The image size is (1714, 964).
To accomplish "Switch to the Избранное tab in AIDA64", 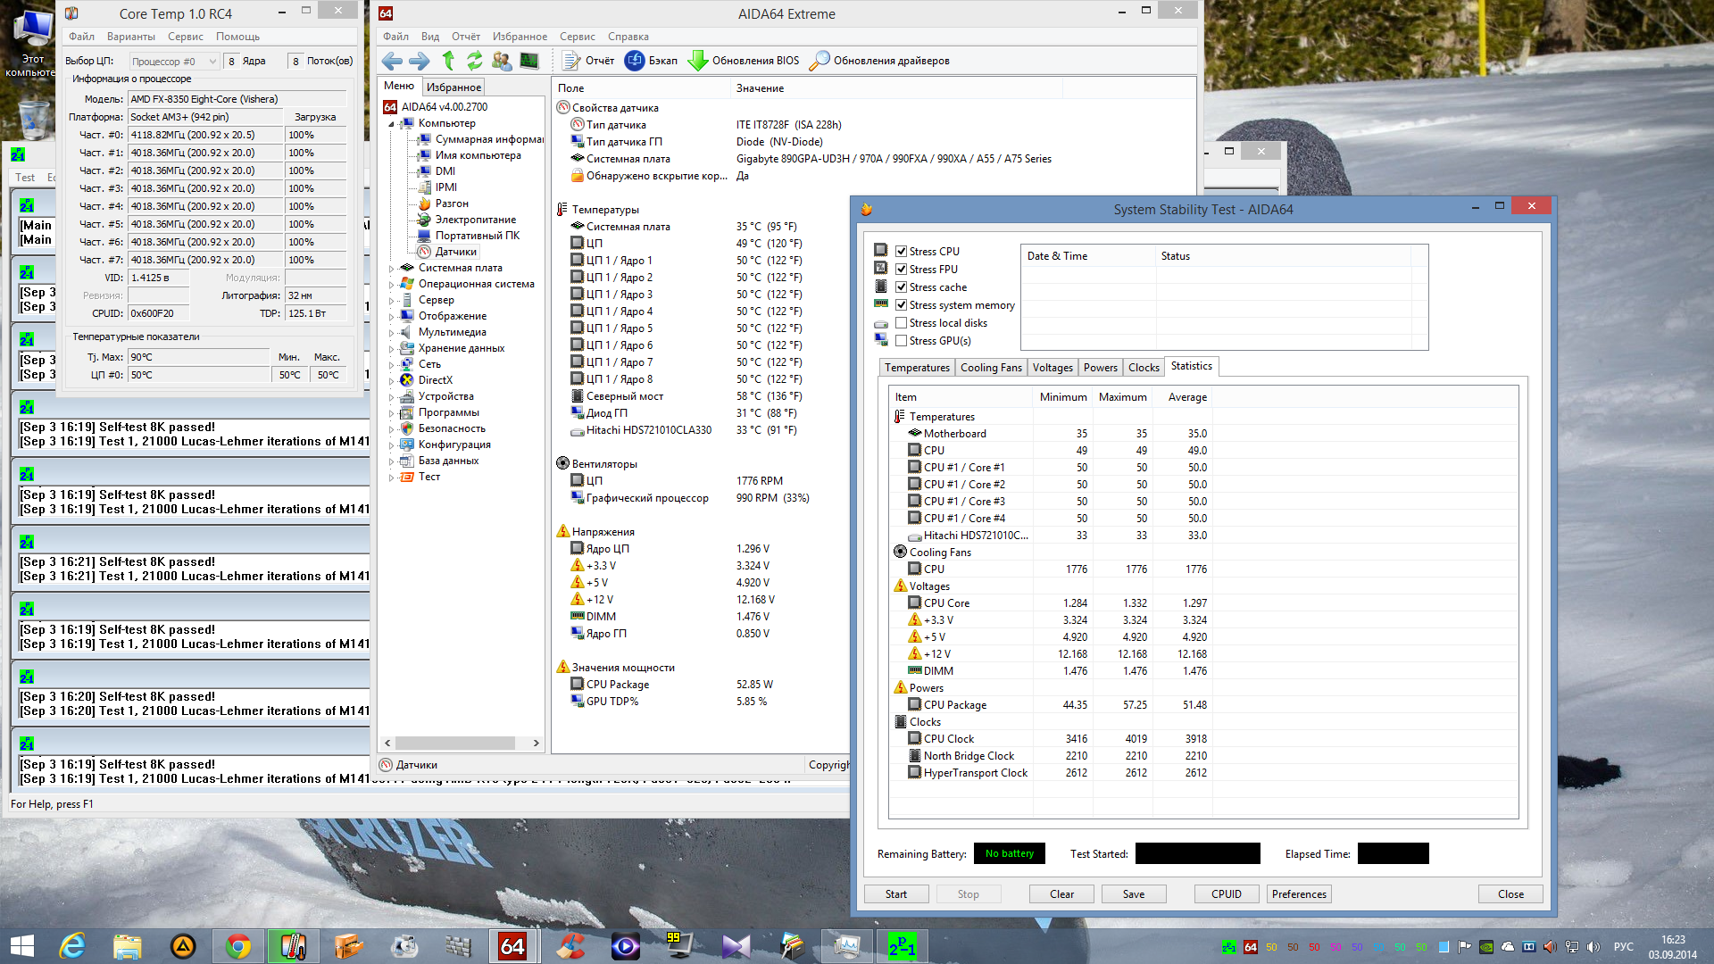I will point(453,87).
